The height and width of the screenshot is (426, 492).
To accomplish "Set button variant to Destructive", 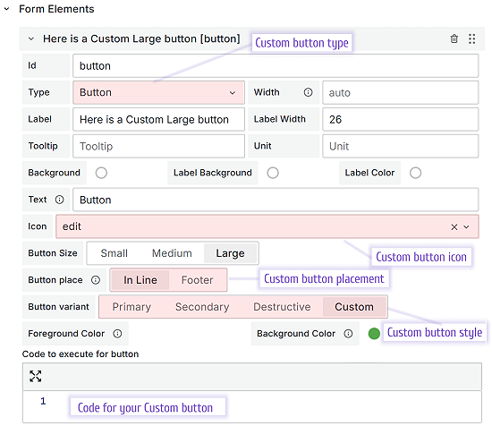I will pyautogui.click(x=282, y=307).
